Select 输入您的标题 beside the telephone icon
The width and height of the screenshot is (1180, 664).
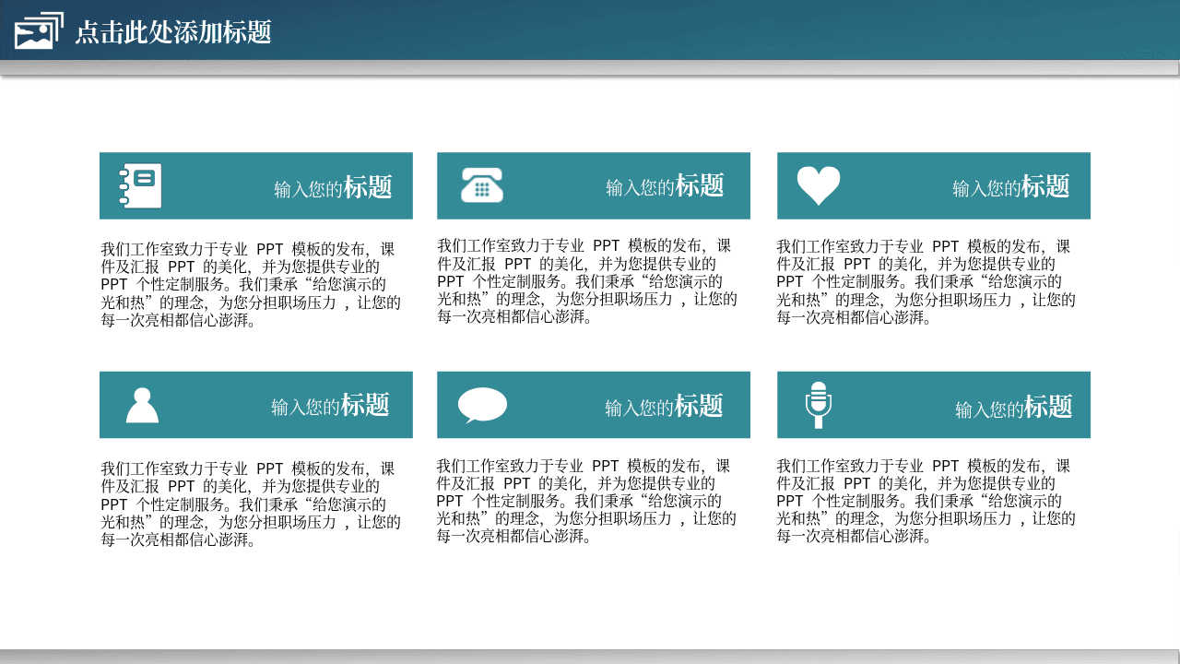pyautogui.click(x=665, y=185)
